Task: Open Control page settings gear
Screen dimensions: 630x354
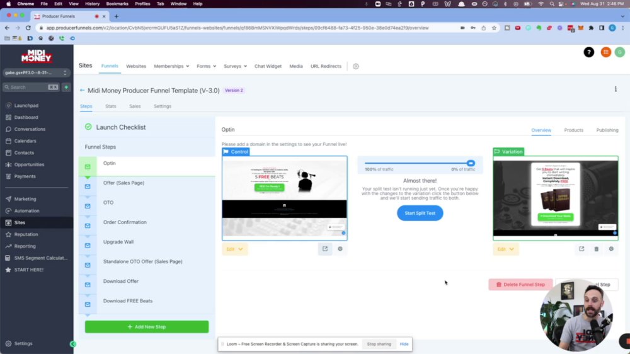Action: 340,249
